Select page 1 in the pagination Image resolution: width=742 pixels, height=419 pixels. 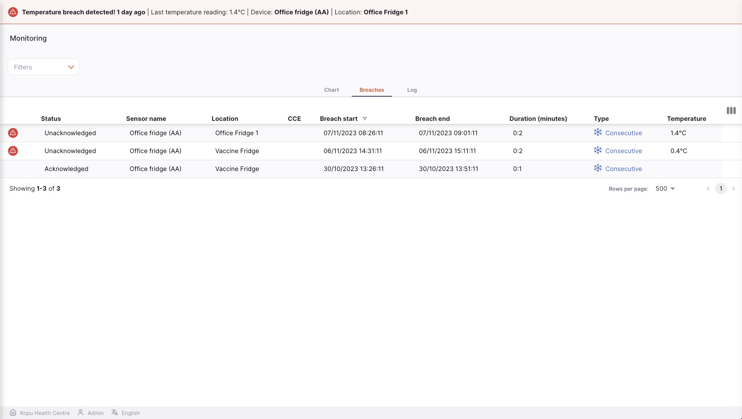coord(721,188)
